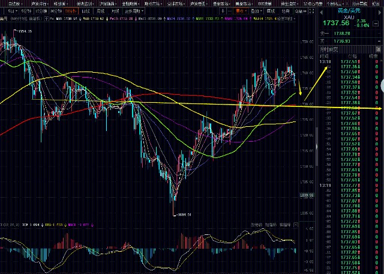Open the 港股市场 menu

tap(221, 4)
